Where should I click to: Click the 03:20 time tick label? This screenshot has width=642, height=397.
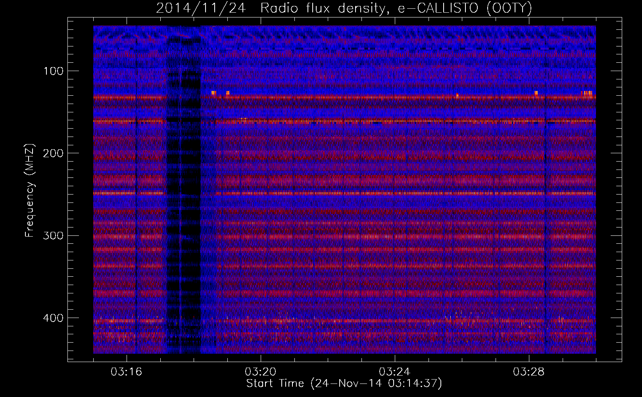pos(261,372)
